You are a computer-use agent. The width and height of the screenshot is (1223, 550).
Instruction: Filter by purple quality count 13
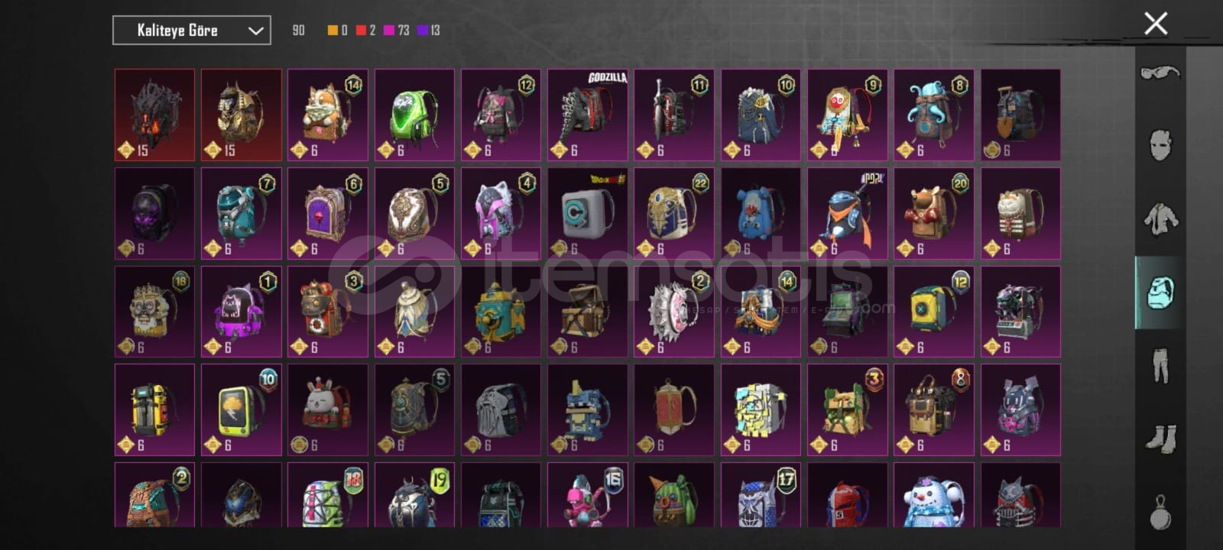tap(428, 31)
